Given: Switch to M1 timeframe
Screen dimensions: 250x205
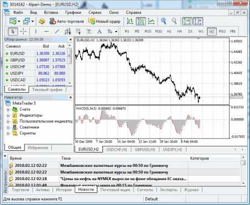Looking at the screenshot, I should 127,31.
